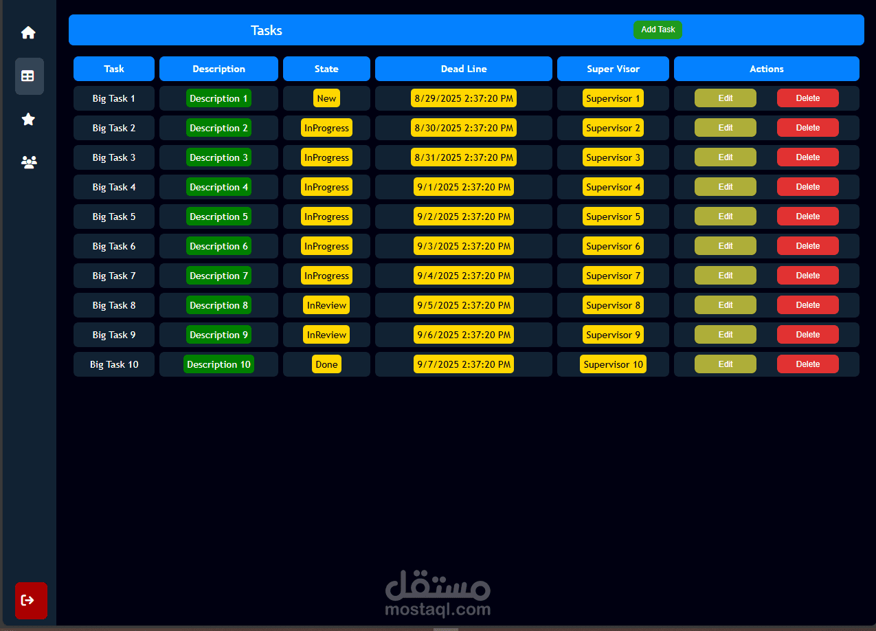Edit Big Task 9
This screenshot has height=631, width=876.
[x=726, y=335]
